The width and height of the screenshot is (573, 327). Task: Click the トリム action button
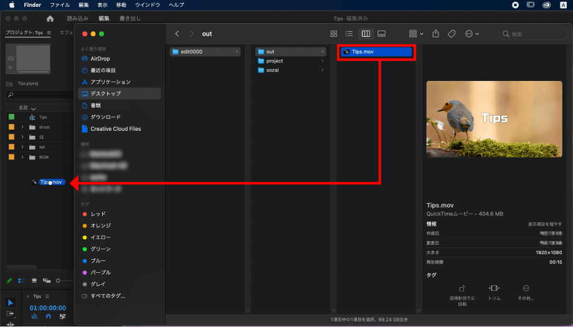point(494,293)
